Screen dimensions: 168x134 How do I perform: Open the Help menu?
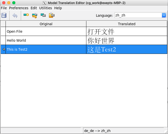pos(58,8)
